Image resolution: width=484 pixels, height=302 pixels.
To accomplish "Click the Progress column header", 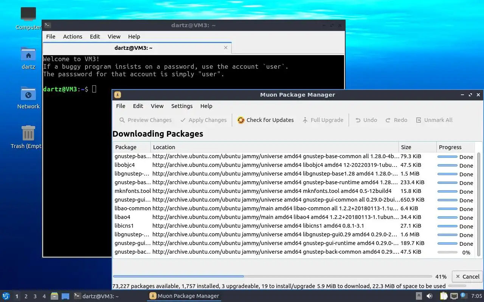I will pyautogui.click(x=455, y=147).
